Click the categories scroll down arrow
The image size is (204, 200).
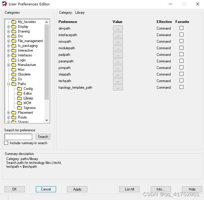47,120
